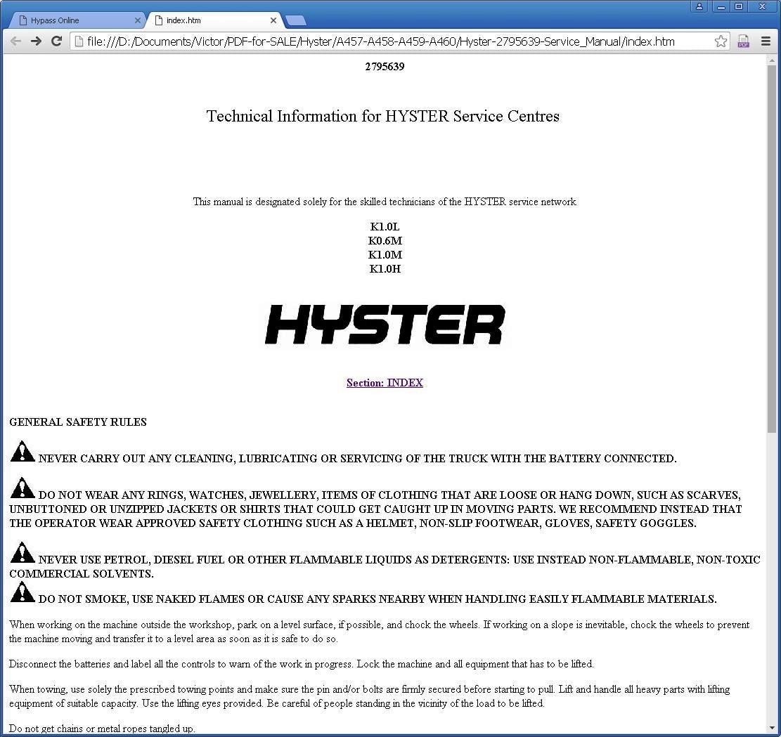Viewport: 781px width, 737px height.
Task: Open a new tab
Action: click(x=297, y=20)
